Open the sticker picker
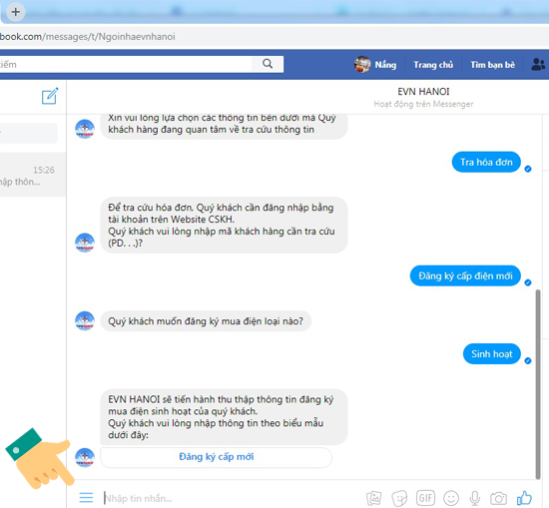Viewport: 549px width, 508px height. tap(399, 498)
